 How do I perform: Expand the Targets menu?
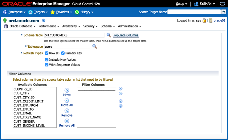(41, 12)
